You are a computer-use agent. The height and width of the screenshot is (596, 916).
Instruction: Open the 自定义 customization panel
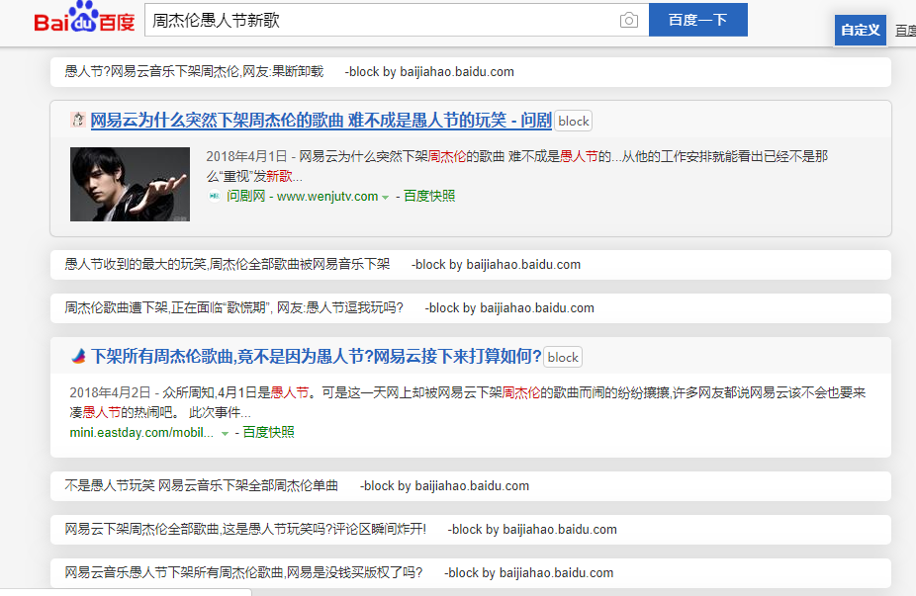(860, 30)
